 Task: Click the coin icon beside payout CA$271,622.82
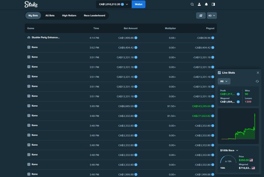(x=213, y=116)
